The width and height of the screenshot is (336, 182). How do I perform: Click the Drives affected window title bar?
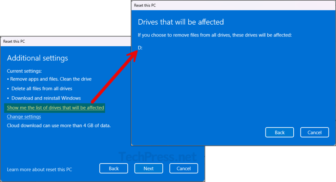coord(230,6)
